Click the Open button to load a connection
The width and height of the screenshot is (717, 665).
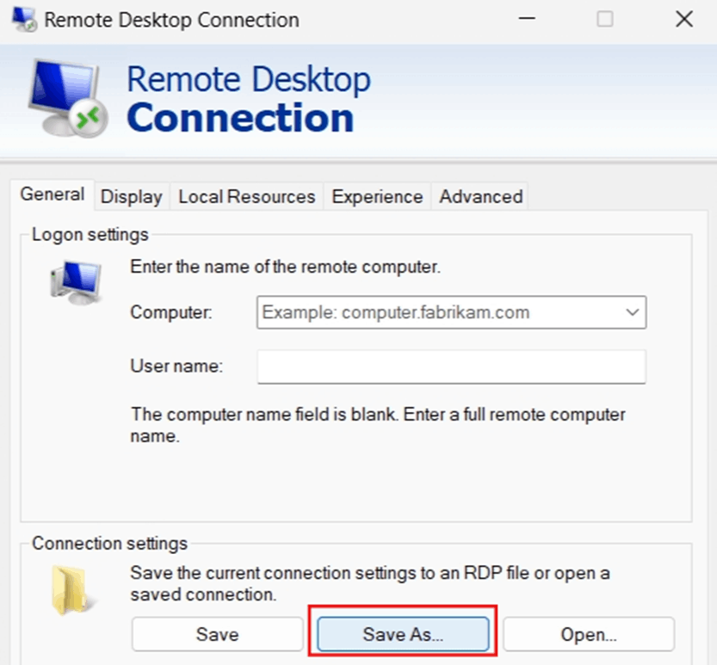tap(588, 634)
